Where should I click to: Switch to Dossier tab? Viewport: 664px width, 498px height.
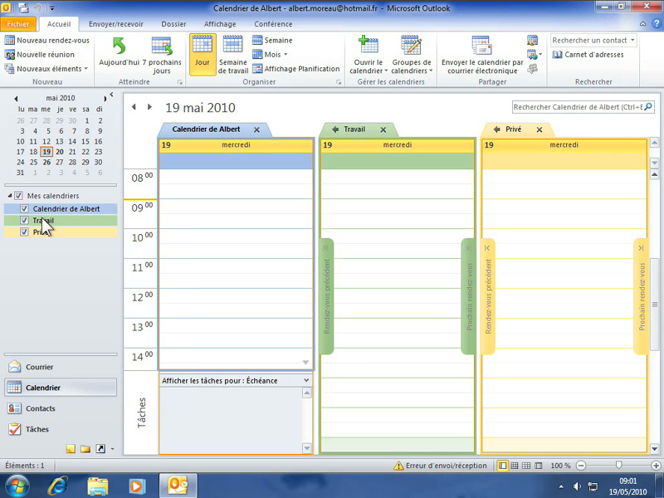click(x=173, y=24)
